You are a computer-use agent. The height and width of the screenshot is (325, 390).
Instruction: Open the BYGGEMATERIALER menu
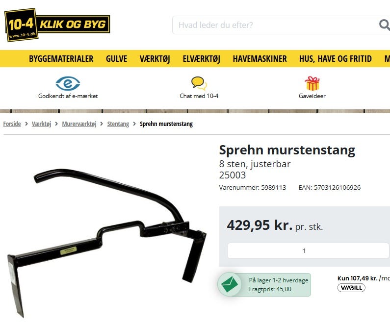point(61,59)
